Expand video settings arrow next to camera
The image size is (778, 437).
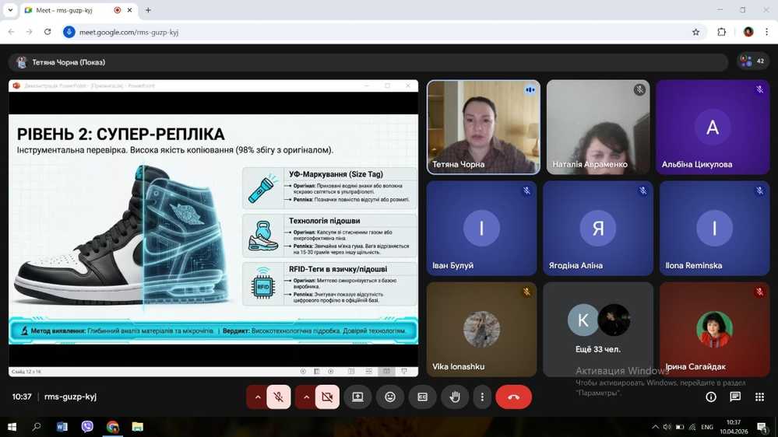click(306, 397)
